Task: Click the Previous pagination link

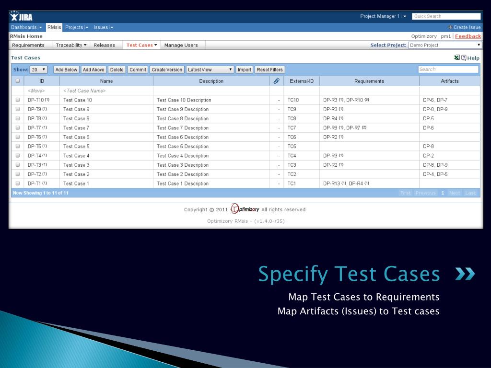Action: click(x=426, y=193)
